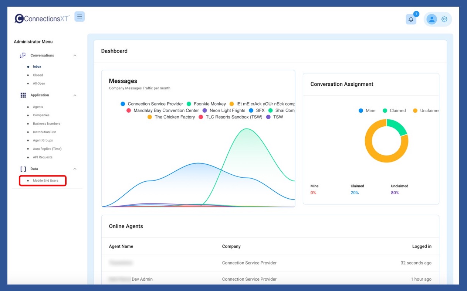
Task: Go to Business Numbers page
Action: tap(46, 124)
